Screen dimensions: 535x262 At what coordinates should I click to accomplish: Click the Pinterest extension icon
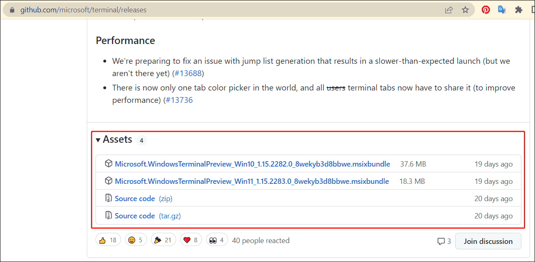[x=486, y=10]
